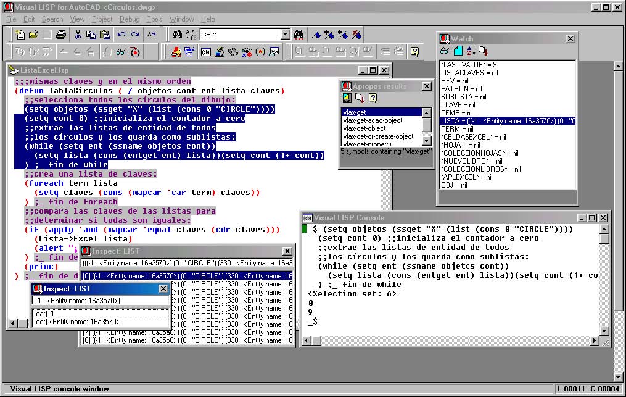Click the Cut scissors icon

[78, 35]
